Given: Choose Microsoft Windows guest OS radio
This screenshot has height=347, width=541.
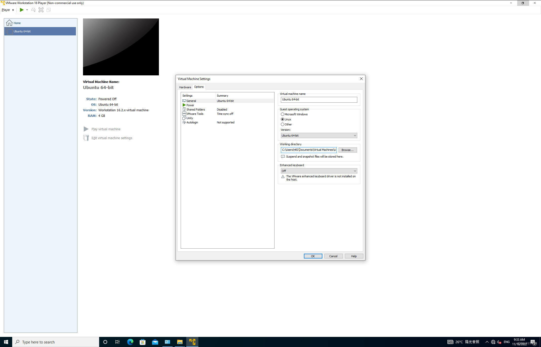Looking at the screenshot, I should (282, 114).
